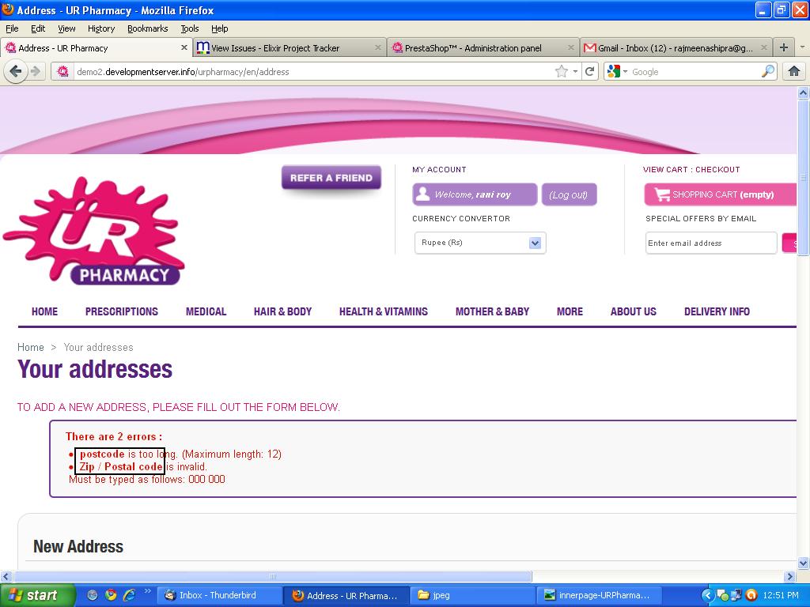The width and height of the screenshot is (810, 607).
Task: Expand the search engine selector next to Google
Action: [618, 71]
